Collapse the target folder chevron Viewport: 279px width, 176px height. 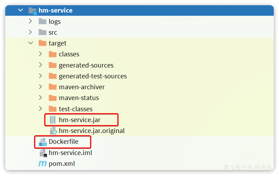(31, 43)
